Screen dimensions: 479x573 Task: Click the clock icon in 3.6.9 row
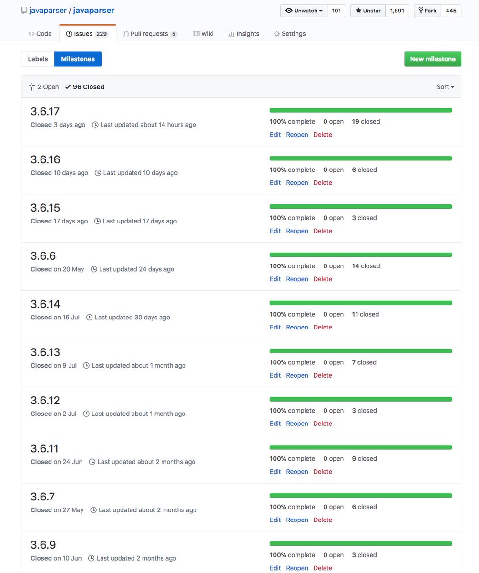click(92, 558)
